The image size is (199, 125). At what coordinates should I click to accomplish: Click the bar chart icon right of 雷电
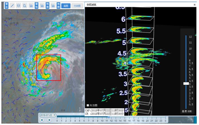42,6
